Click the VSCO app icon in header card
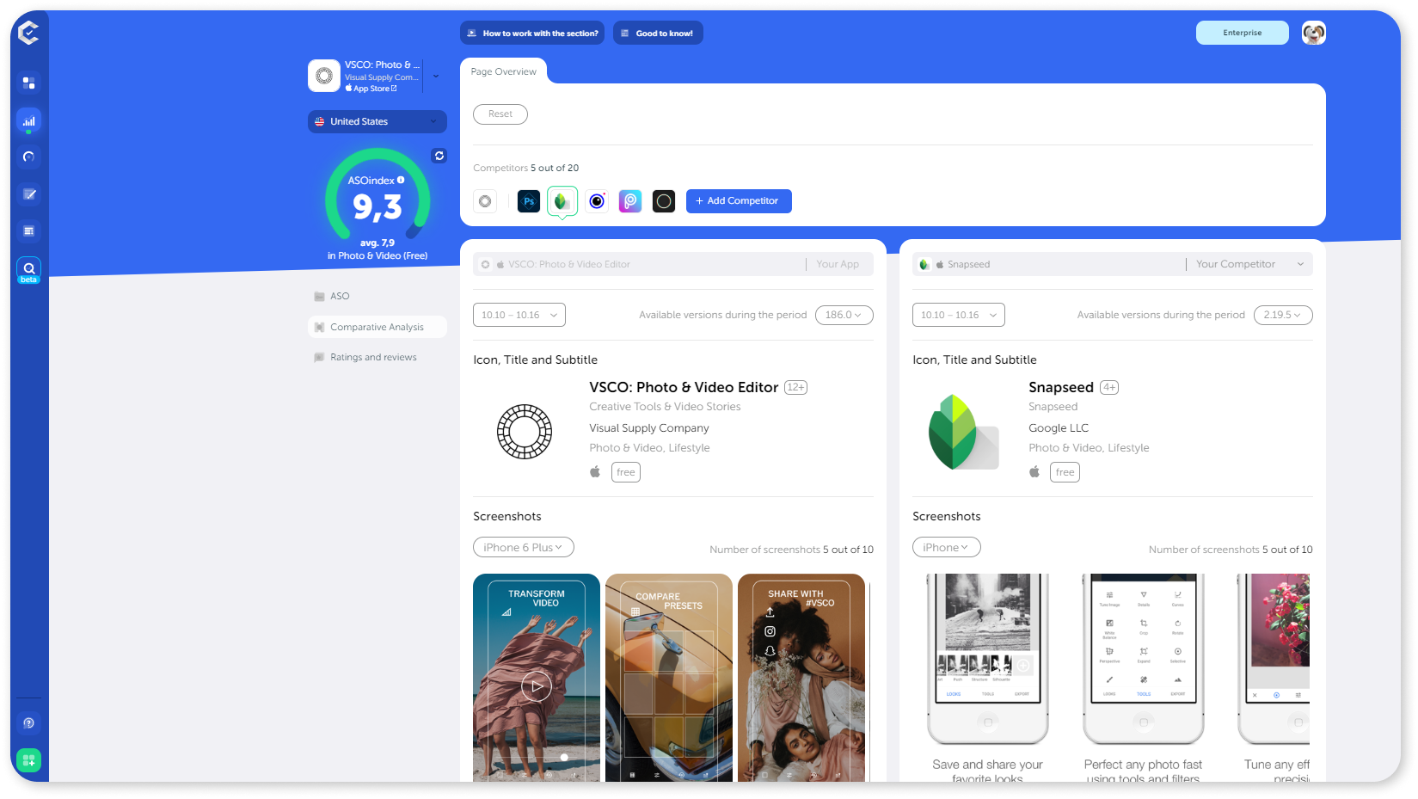The image size is (1418, 799). [x=324, y=76]
